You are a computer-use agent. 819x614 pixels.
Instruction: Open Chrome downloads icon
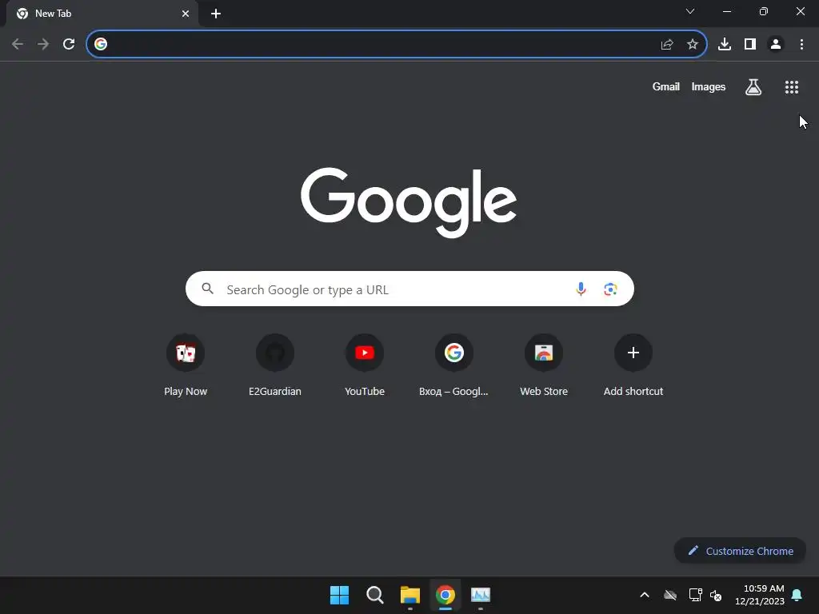coord(725,45)
